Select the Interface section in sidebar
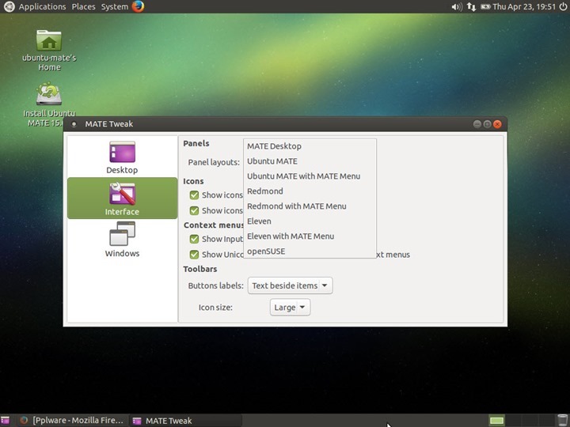 point(122,198)
